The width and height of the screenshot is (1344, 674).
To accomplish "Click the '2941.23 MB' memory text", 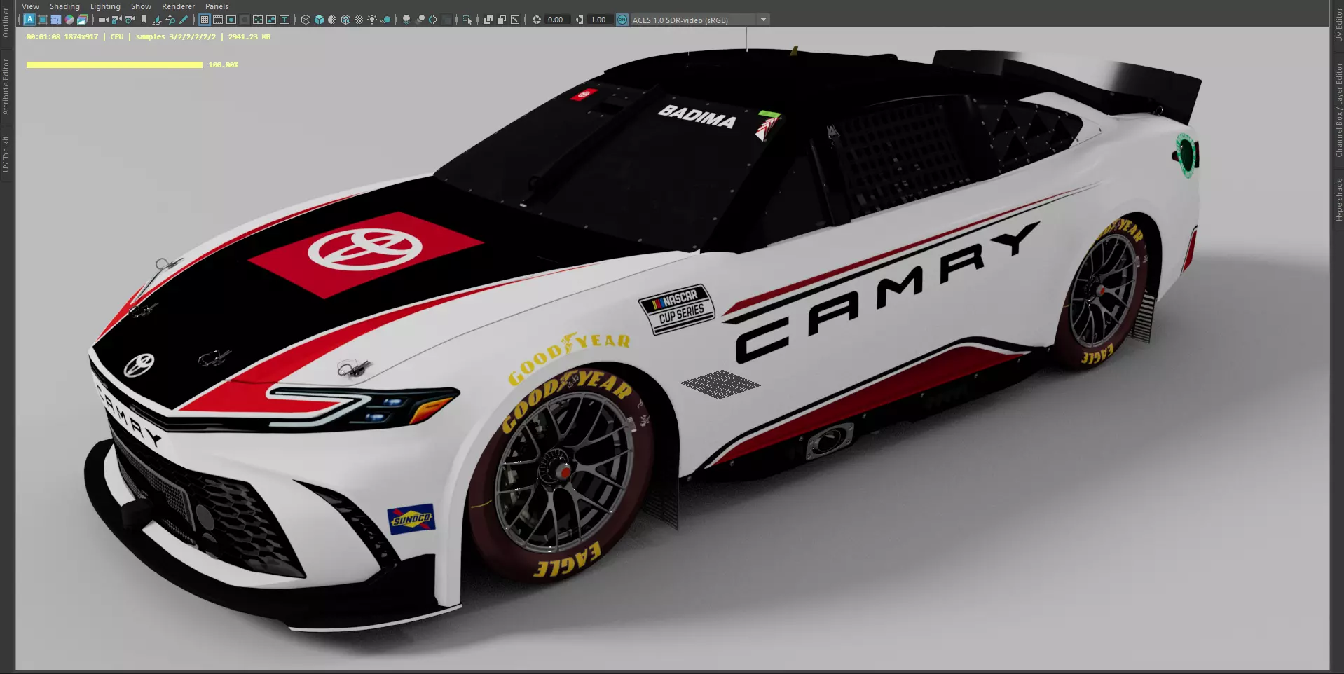I will coord(249,36).
